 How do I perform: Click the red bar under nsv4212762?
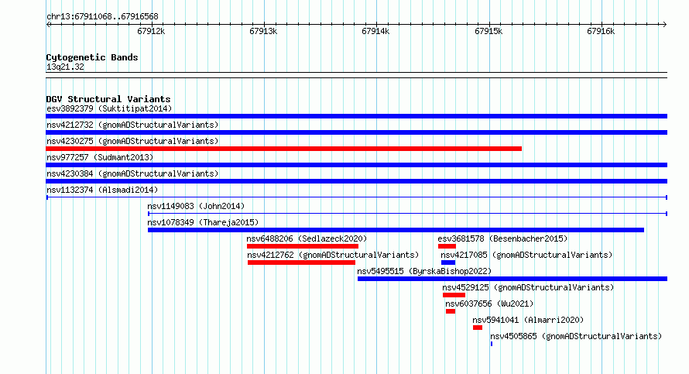301,262
